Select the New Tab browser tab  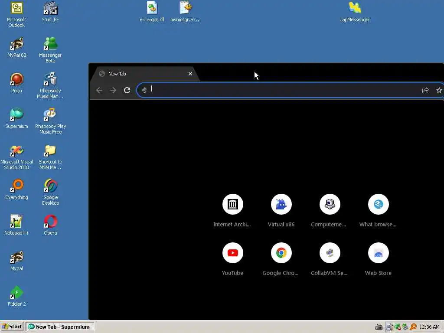click(x=144, y=74)
